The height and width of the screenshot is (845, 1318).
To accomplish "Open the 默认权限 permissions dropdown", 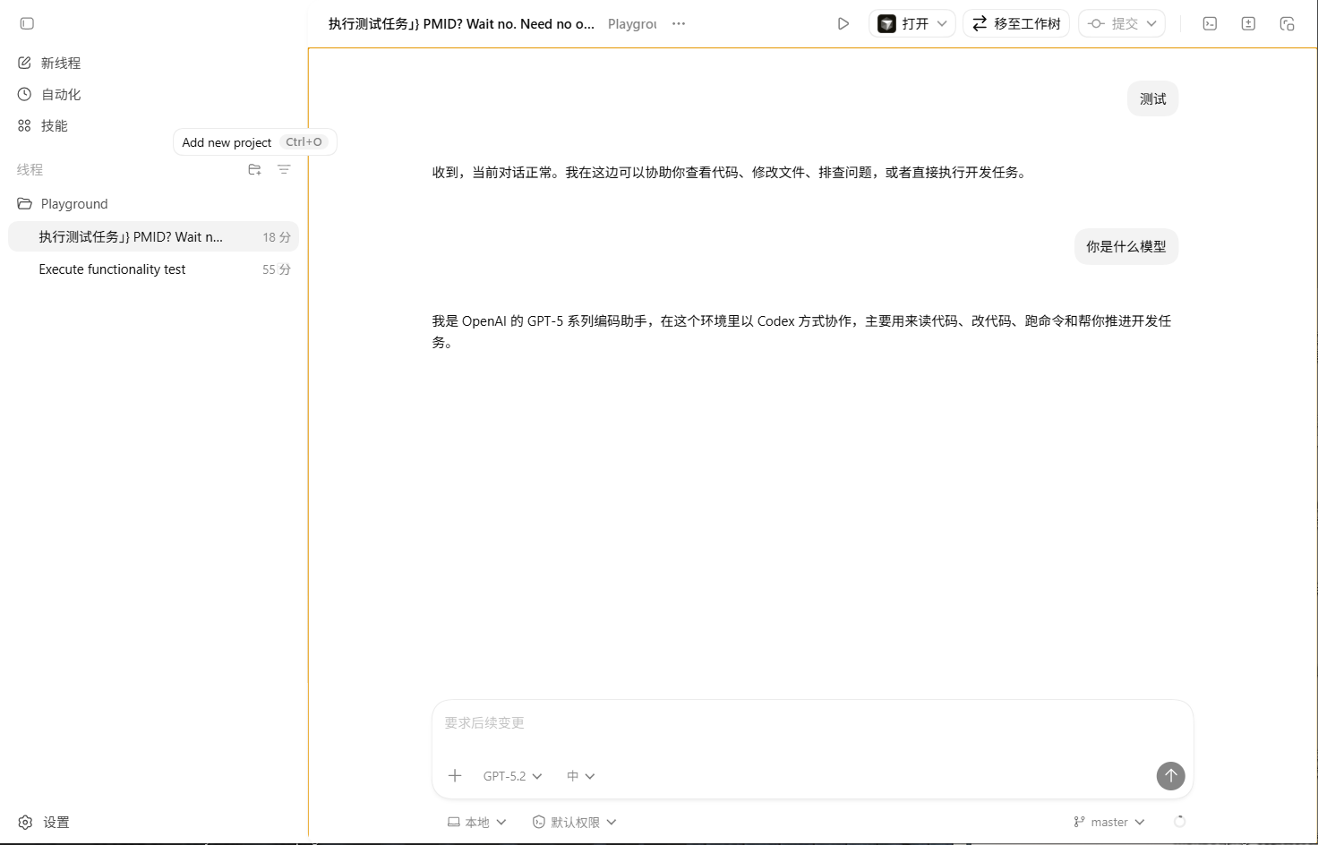I will coord(574,822).
